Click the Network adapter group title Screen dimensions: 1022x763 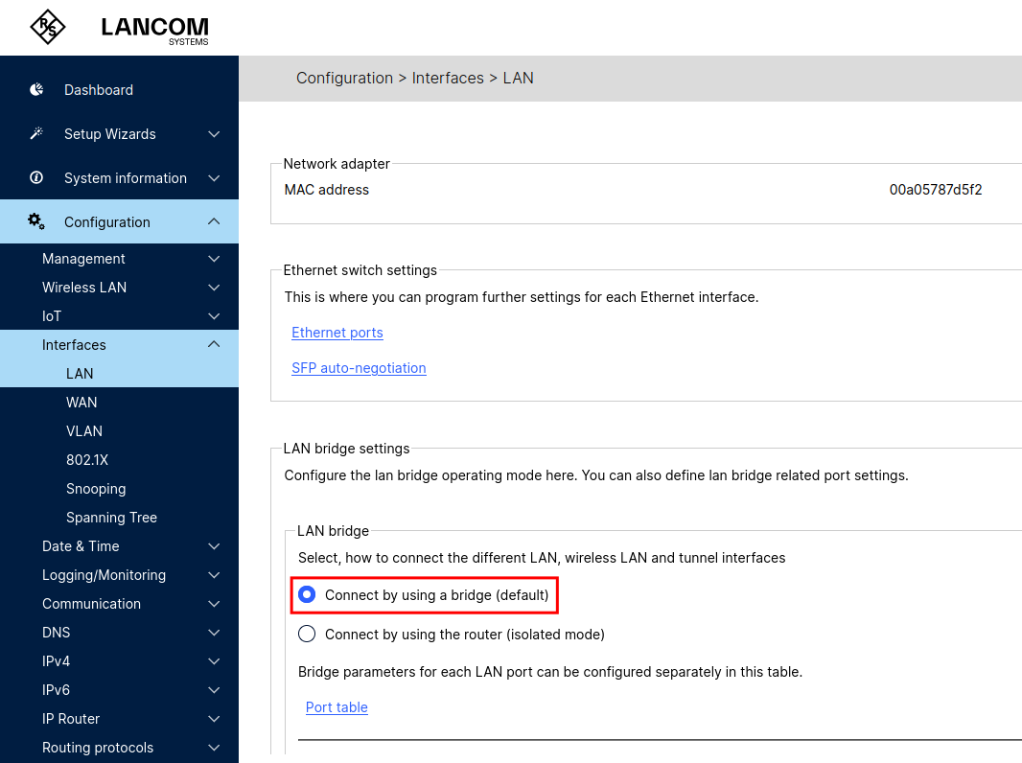tap(337, 164)
